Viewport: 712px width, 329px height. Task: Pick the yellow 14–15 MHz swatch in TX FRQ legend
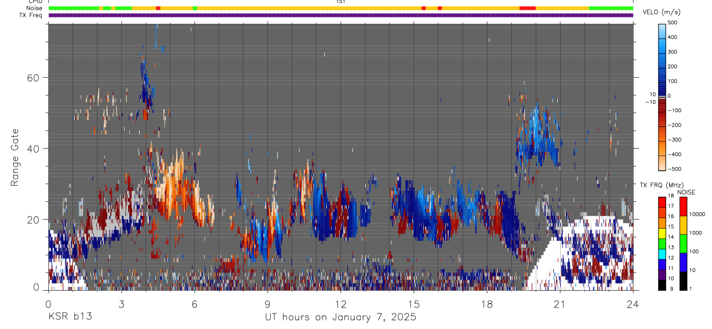[x=662, y=233]
